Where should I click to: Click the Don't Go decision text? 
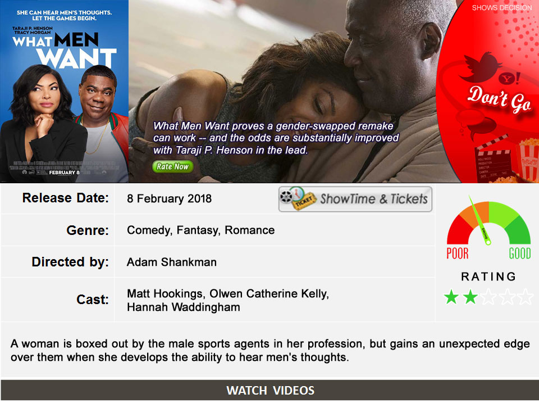pos(499,99)
